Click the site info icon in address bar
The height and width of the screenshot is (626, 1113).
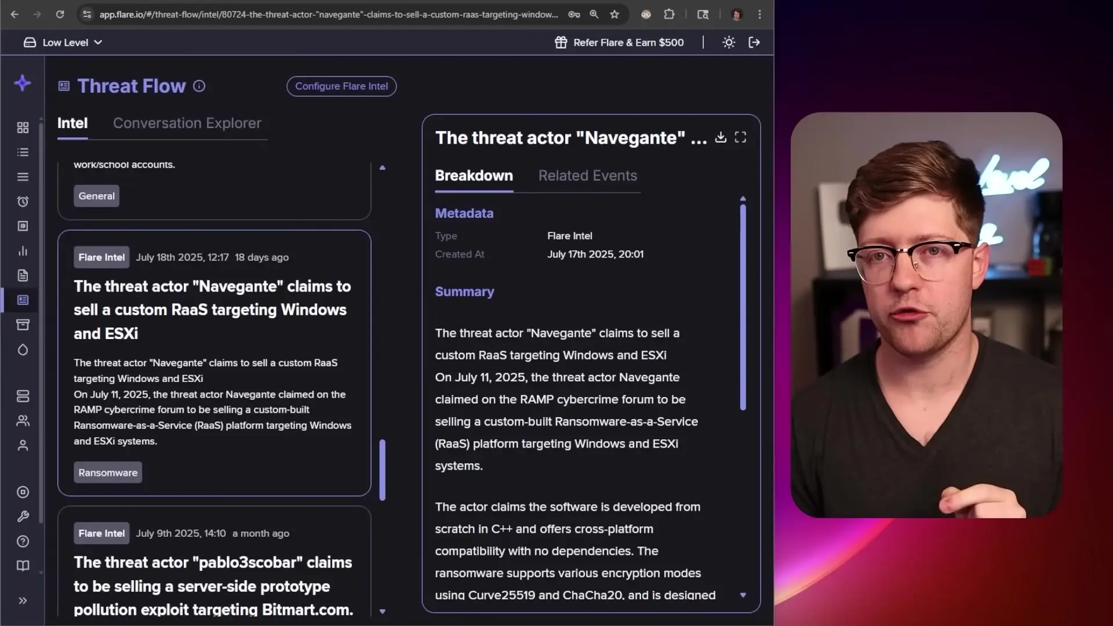pyautogui.click(x=87, y=14)
